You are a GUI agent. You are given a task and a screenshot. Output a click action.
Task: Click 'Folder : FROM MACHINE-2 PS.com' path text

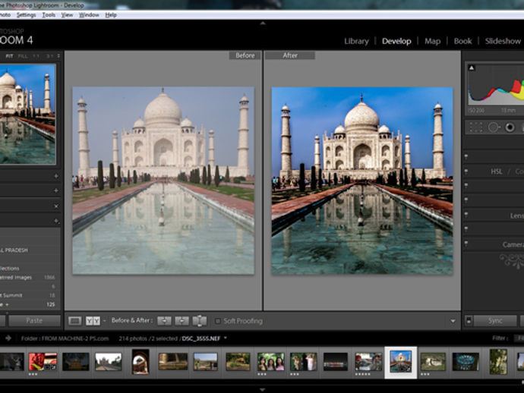tap(65, 338)
